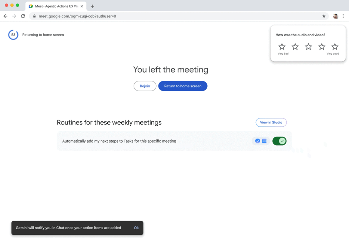Dismiss the Gemini notification with Ok
This screenshot has width=349, height=250.
click(136, 228)
